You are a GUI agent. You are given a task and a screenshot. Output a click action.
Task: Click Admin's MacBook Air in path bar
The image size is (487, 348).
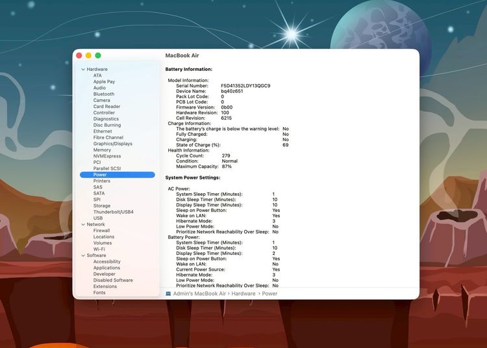tap(199, 293)
